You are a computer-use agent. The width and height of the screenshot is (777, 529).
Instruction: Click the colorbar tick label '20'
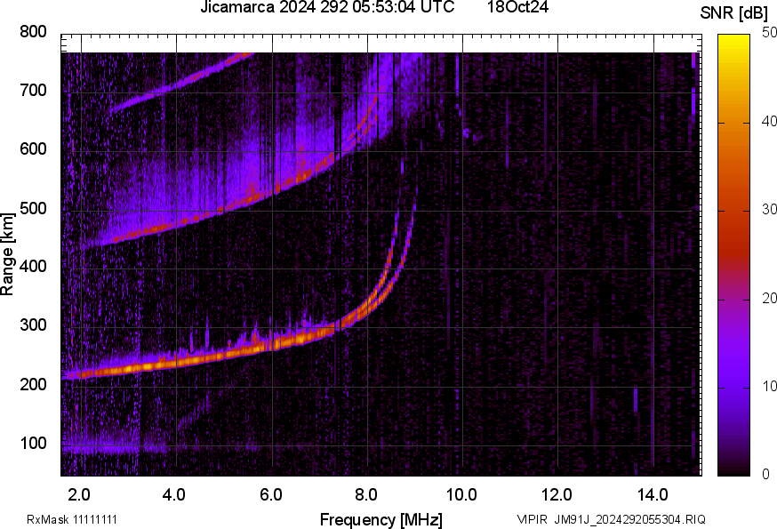click(769, 299)
